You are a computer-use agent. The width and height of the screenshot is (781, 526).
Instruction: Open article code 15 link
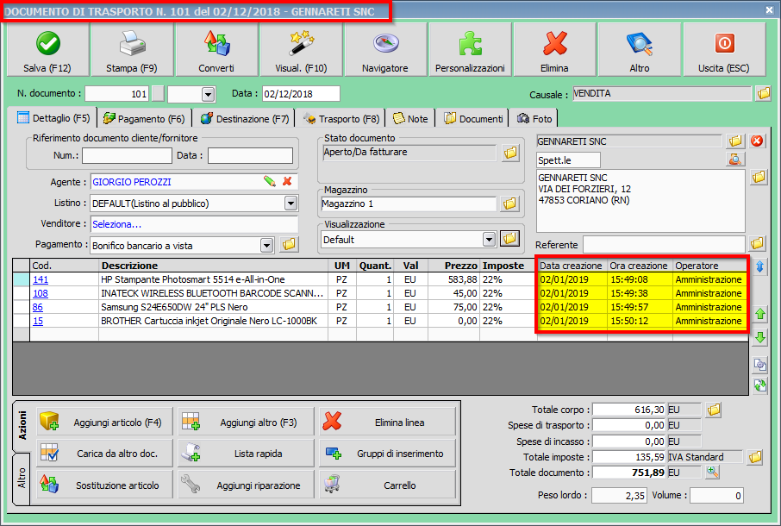pyautogui.click(x=38, y=322)
